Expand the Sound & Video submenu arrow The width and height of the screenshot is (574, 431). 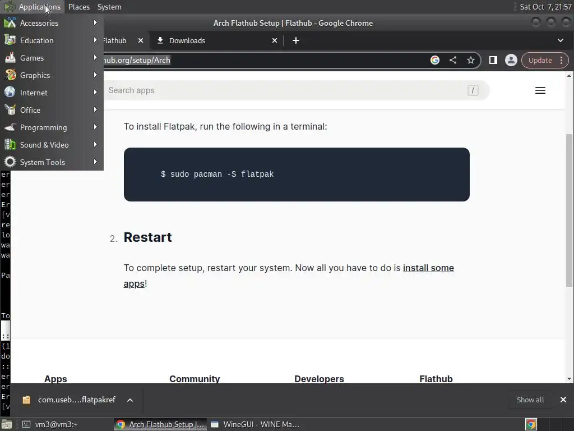coord(95,144)
